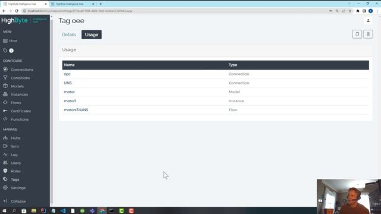Go to the Hubs management page

(x=12, y=138)
